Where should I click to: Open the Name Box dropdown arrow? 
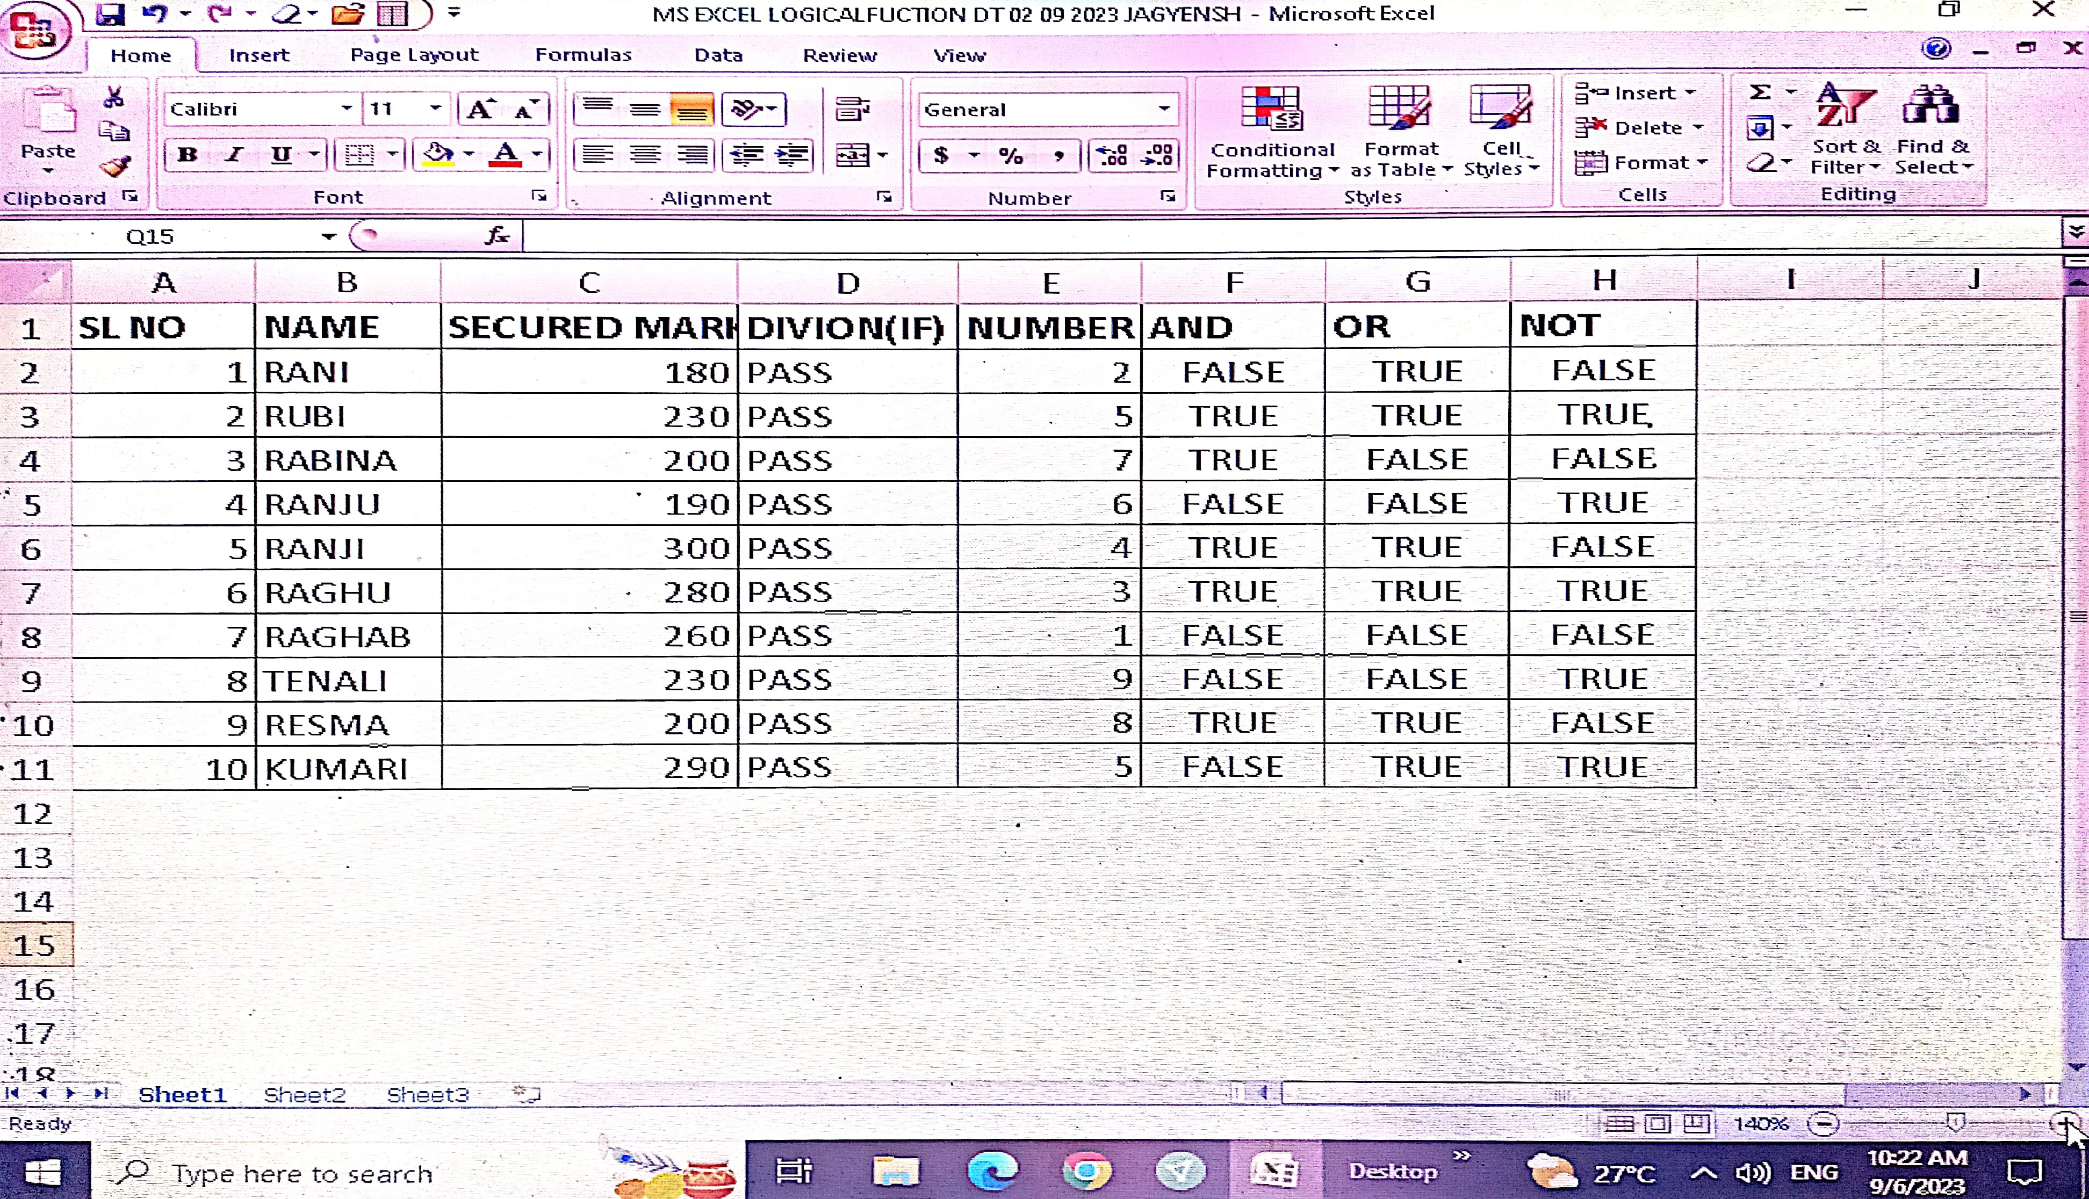pos(328,237)
